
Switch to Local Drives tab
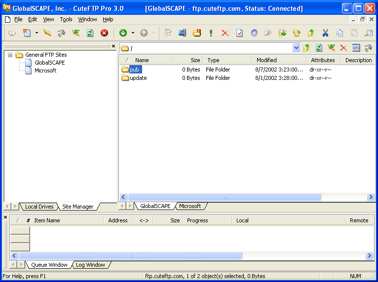pos(39,207)
